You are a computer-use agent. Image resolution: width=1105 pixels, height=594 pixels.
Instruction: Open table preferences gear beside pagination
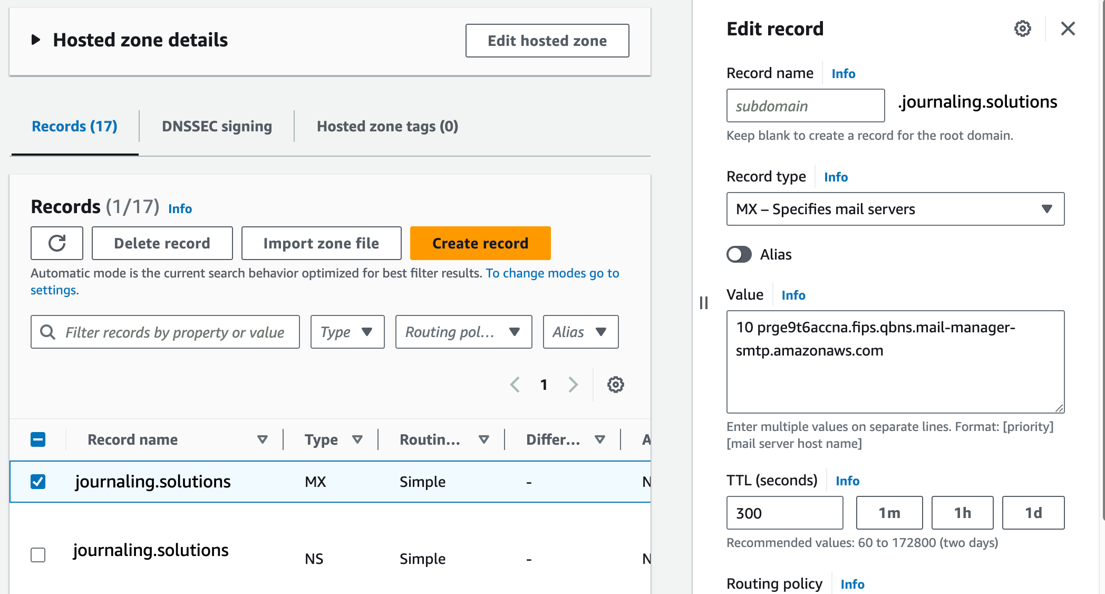615,385
